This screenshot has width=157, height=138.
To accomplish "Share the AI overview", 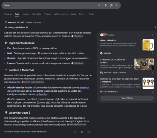I will 75,132.
